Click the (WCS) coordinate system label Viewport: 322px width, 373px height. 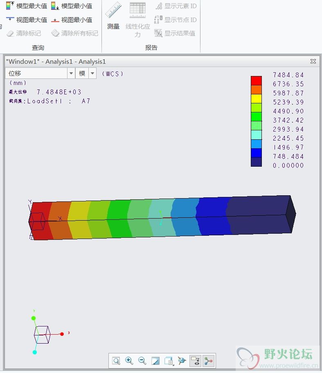[113, 74]
